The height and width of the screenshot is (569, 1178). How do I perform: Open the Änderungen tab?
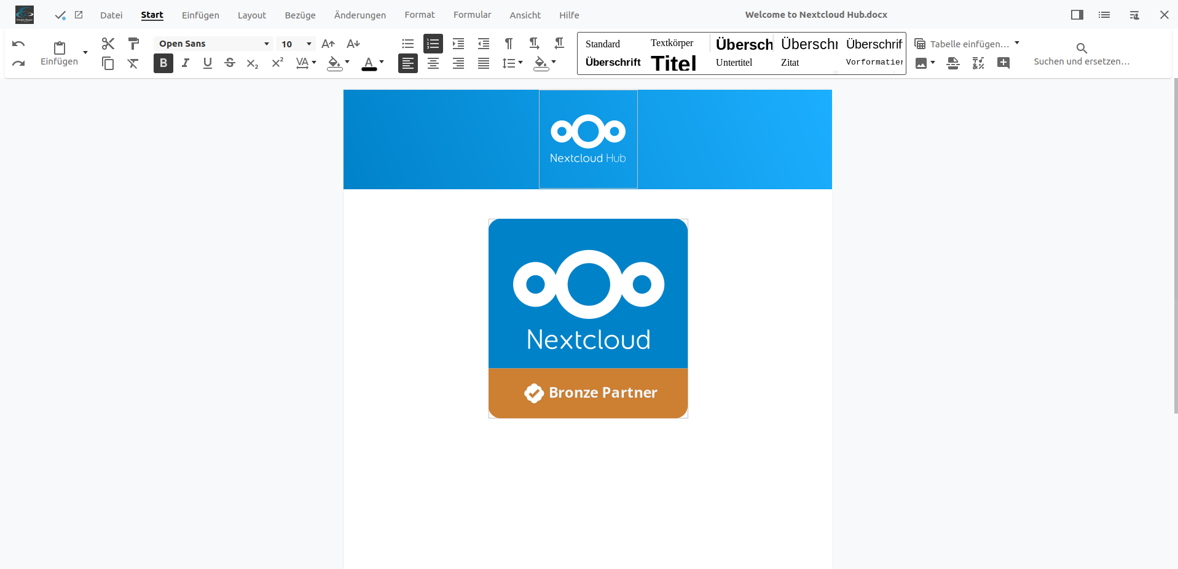[x=360, y=15]
